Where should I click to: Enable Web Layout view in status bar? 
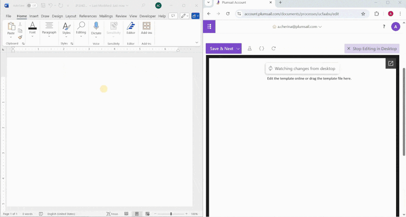click(x=146, y=214)
